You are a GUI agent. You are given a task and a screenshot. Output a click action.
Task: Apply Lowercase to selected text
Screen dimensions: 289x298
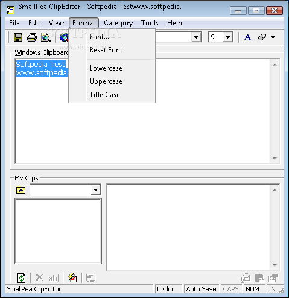coord(112,68)
